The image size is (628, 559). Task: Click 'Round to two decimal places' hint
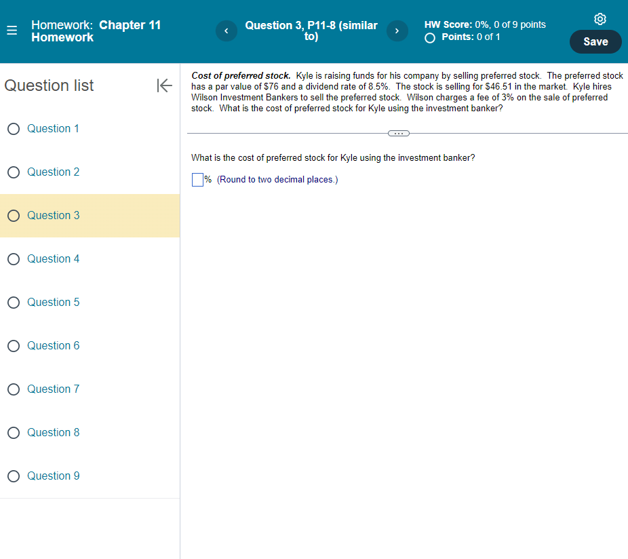[x=277, y=180]
